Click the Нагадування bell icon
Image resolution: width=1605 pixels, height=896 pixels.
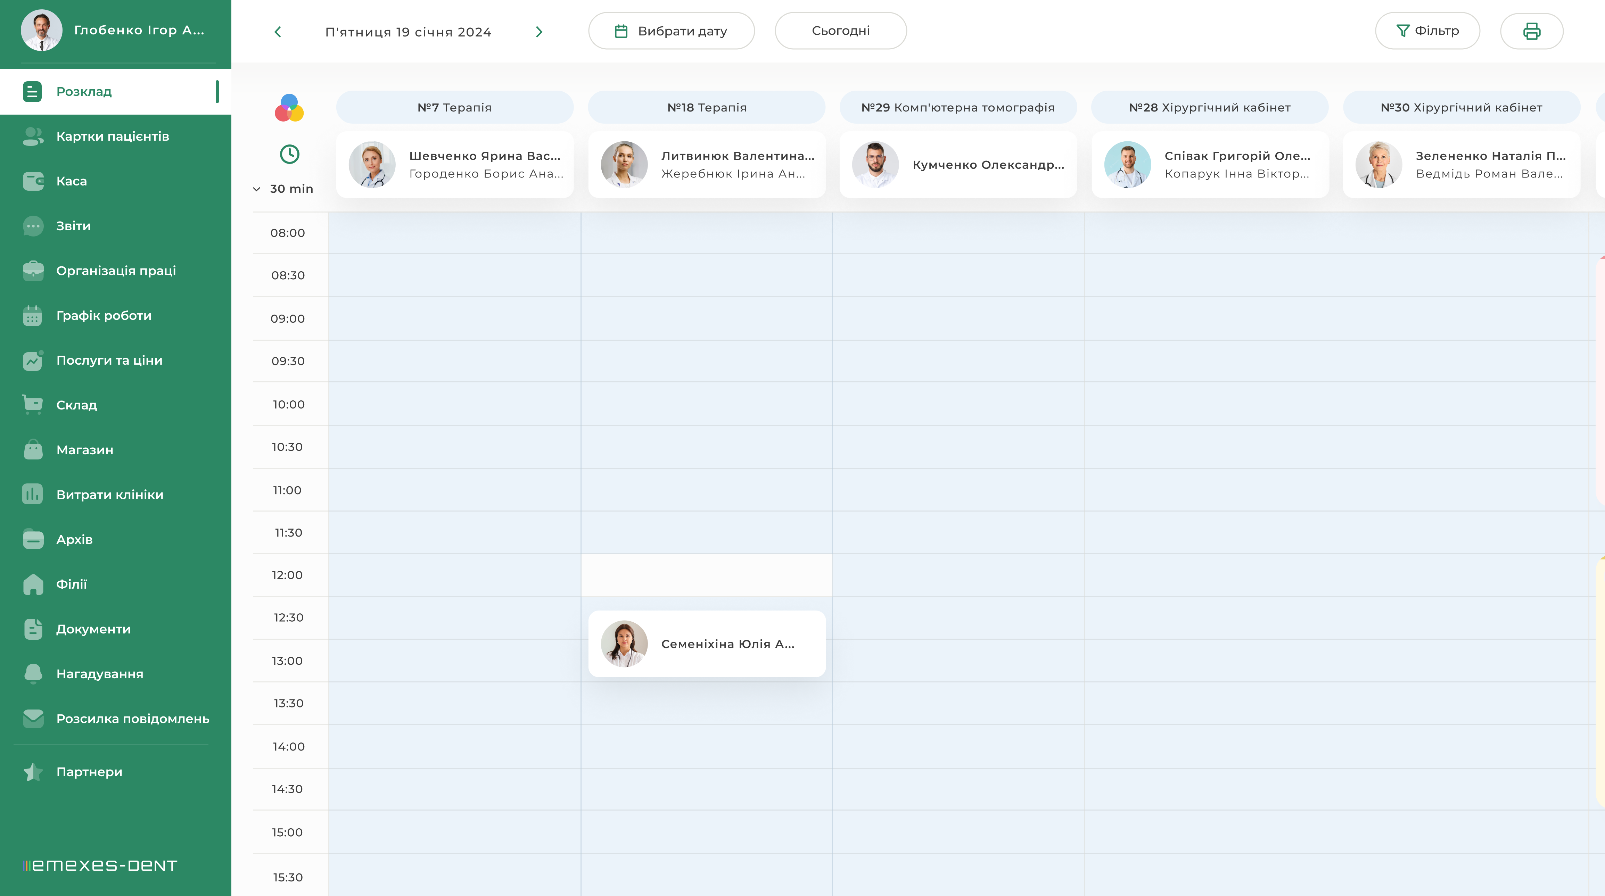coord(33,674)
